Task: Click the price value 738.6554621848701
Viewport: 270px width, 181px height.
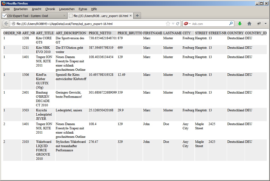Action: 103,38
